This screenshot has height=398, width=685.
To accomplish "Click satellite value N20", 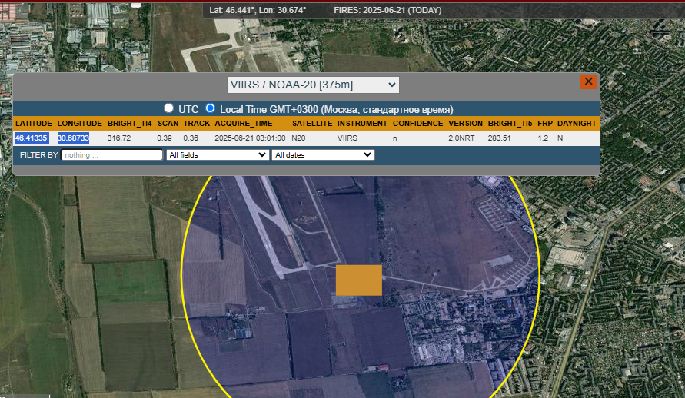I will tap(298, 138).
